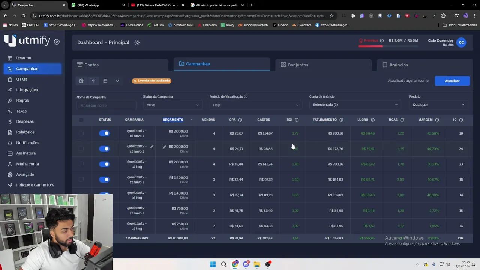Click the Assinatura card icon

coord(10,153)
